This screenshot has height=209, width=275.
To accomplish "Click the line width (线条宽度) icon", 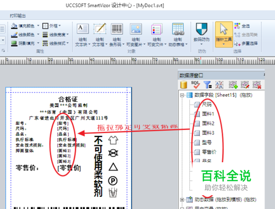I will [45, 35].
